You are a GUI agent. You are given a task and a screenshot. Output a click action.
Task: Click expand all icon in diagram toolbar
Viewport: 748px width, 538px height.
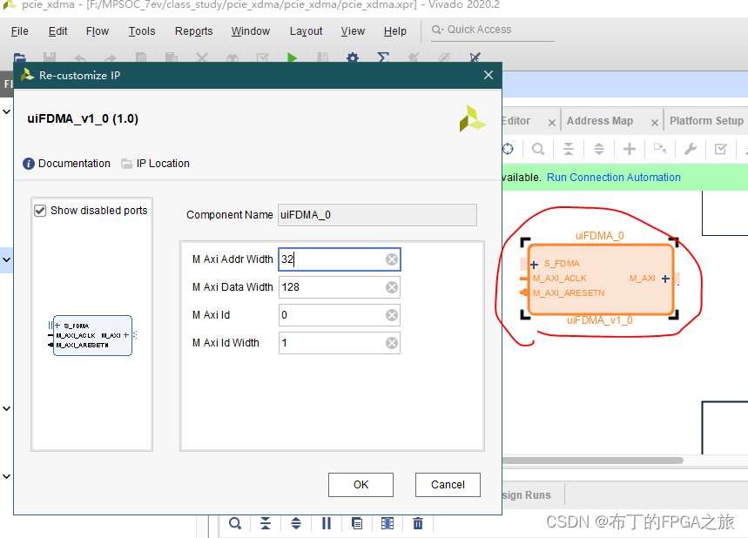[x=599, y=149]
